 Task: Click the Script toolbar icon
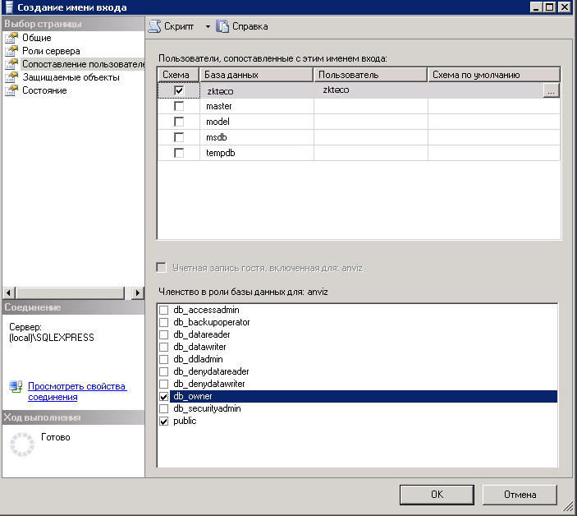point(154,26)
